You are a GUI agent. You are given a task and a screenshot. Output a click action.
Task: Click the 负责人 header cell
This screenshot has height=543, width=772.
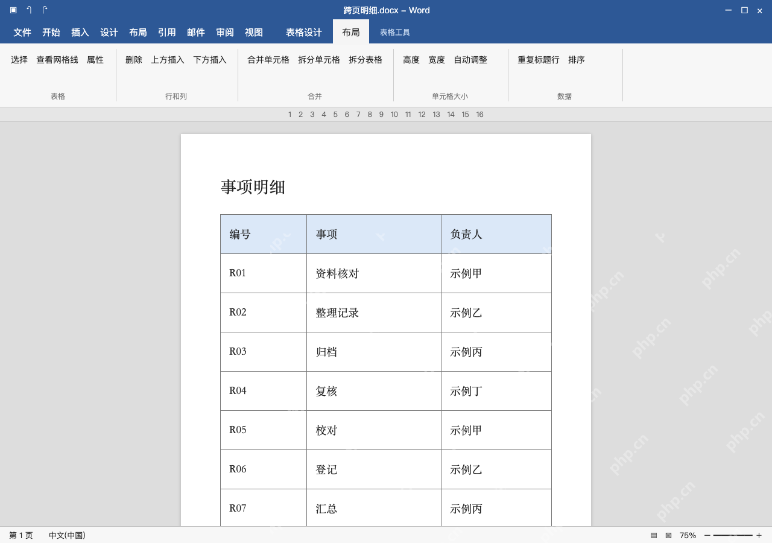pos(496,234)
